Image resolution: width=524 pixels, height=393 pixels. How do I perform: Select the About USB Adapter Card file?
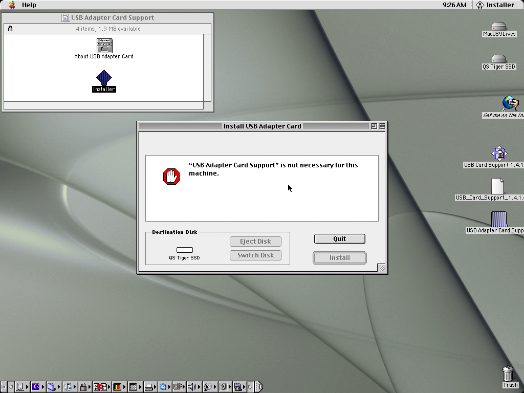[104, 49]
